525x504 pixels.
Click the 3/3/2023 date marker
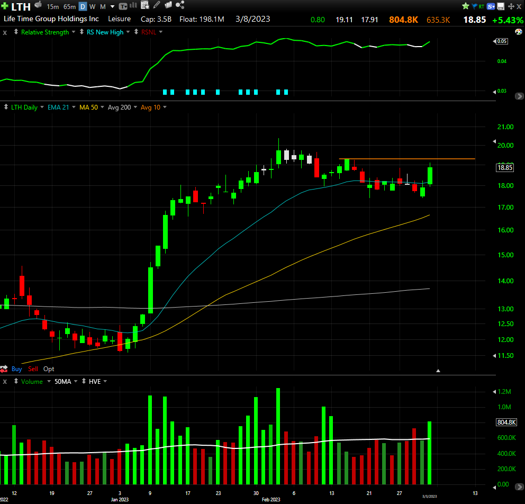point(429,496)
